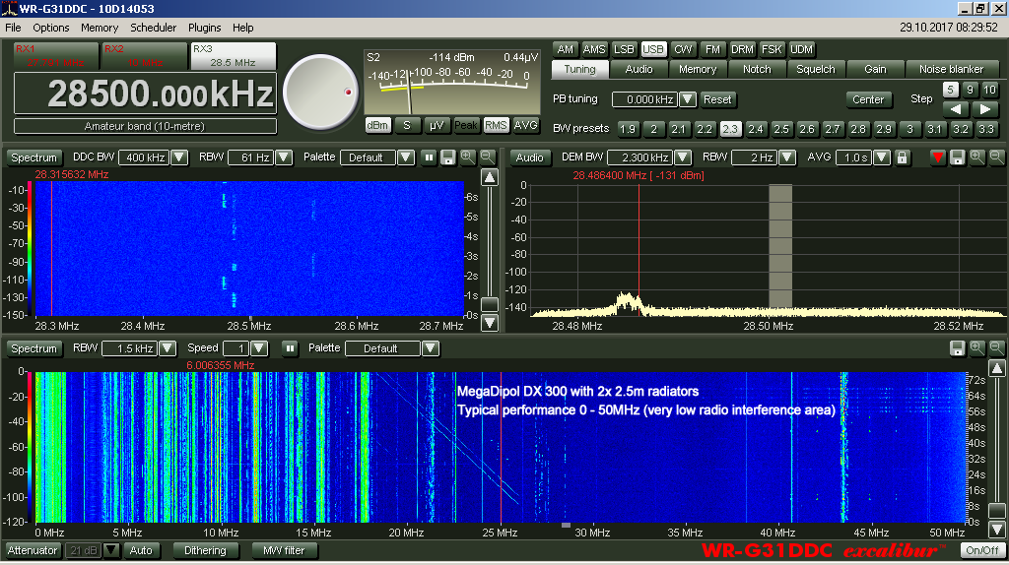Zoom out on the wideband spectrum
The image size is (1009, 565).
click(x=997, y=347)
